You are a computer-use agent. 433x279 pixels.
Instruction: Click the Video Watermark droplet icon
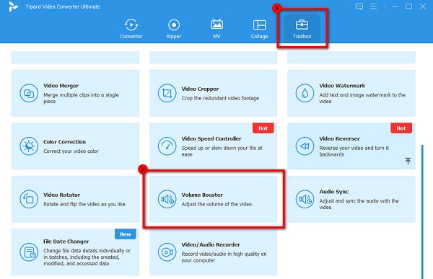tap(305, 93)
